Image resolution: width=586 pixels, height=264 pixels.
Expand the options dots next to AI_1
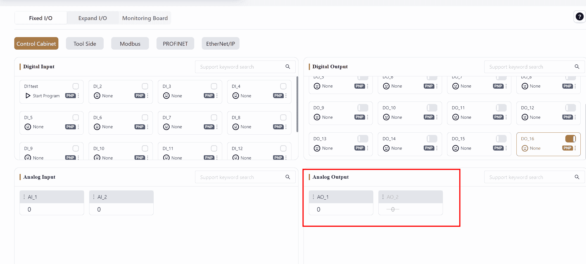(x=24, y=197)
